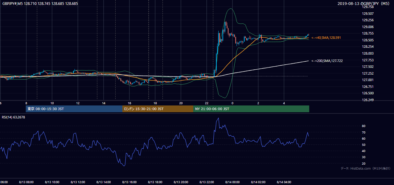Click the 8/14 02:00 bottom time label
Viewport: 394px width, 185px height.
pyautogui.click(x=258, y=182)
